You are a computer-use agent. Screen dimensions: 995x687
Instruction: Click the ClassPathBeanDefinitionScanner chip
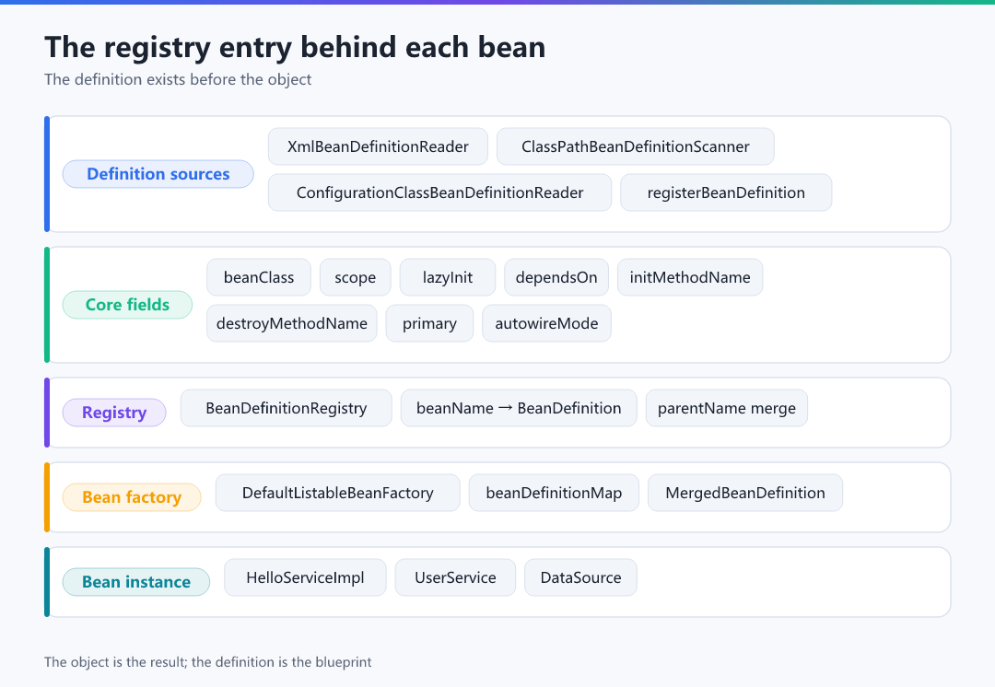point(635,146)
